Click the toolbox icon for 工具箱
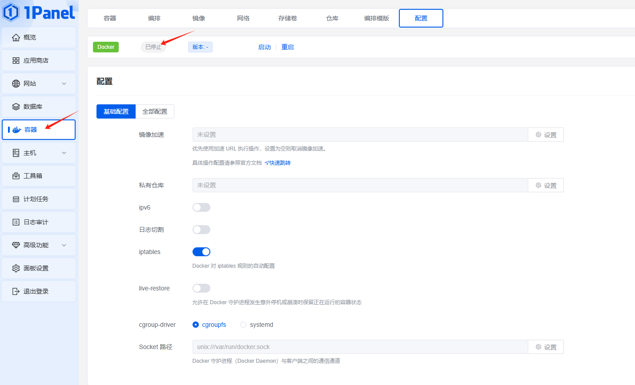This screenshot has height=385, width=635. tap(16, 176)
